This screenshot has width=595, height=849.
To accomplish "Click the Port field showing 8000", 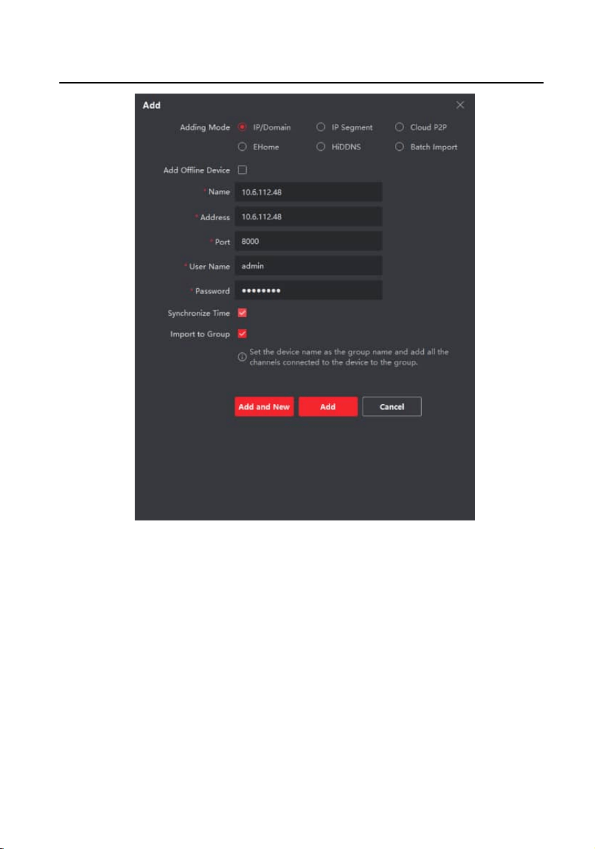I will pyautogui.click(x=309, y=241).
